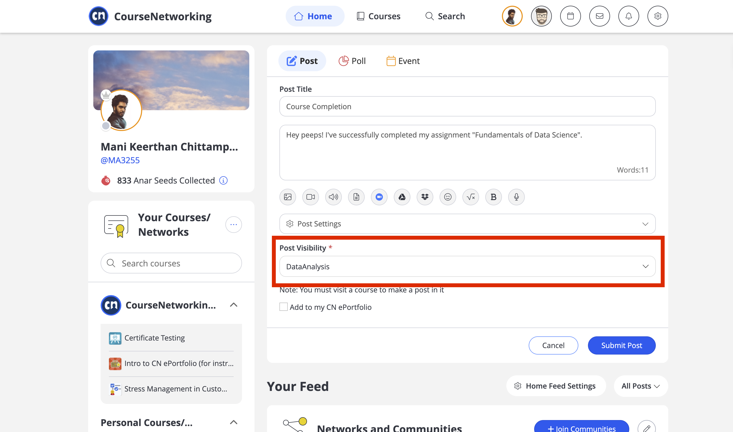Go to Home in top navigation

[x=315, y=16]
